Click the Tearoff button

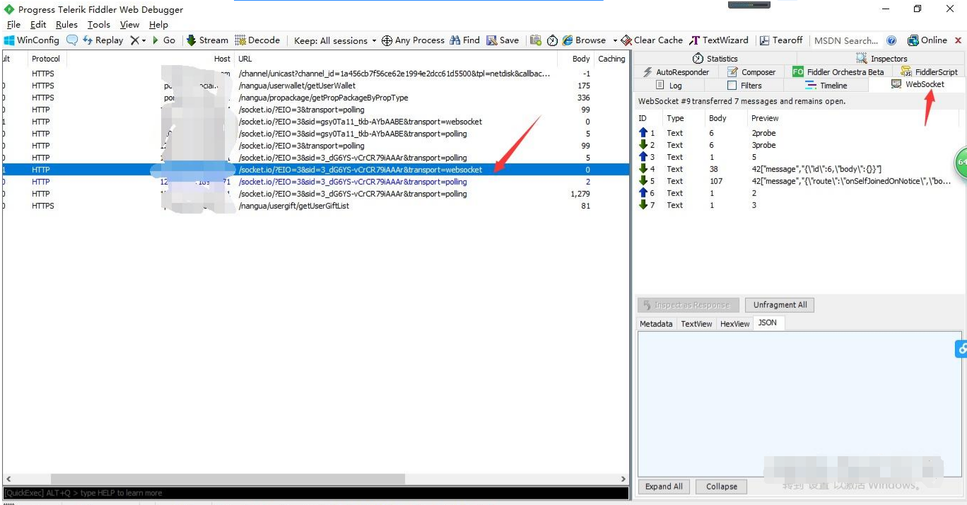781,40
